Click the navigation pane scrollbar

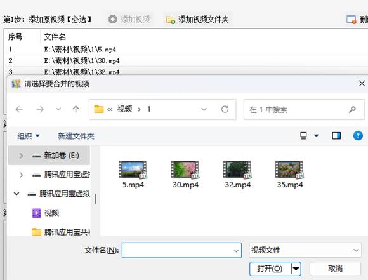(x=95, y=199)
